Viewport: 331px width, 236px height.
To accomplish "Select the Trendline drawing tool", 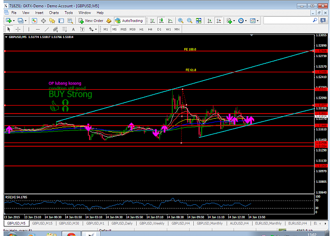I will coord(47,29).
